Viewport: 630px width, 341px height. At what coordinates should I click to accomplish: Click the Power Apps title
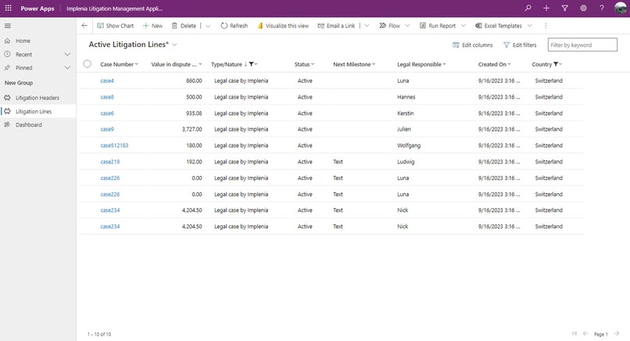point(38,9)
